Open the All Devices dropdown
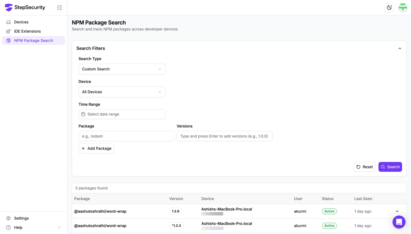This screenshot has width=411, height=234. (122, 92)
